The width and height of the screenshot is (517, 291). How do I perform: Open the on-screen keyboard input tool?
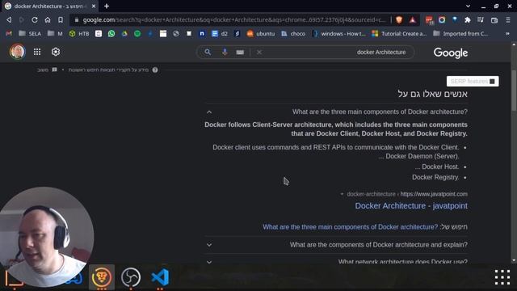pos(240,52)
